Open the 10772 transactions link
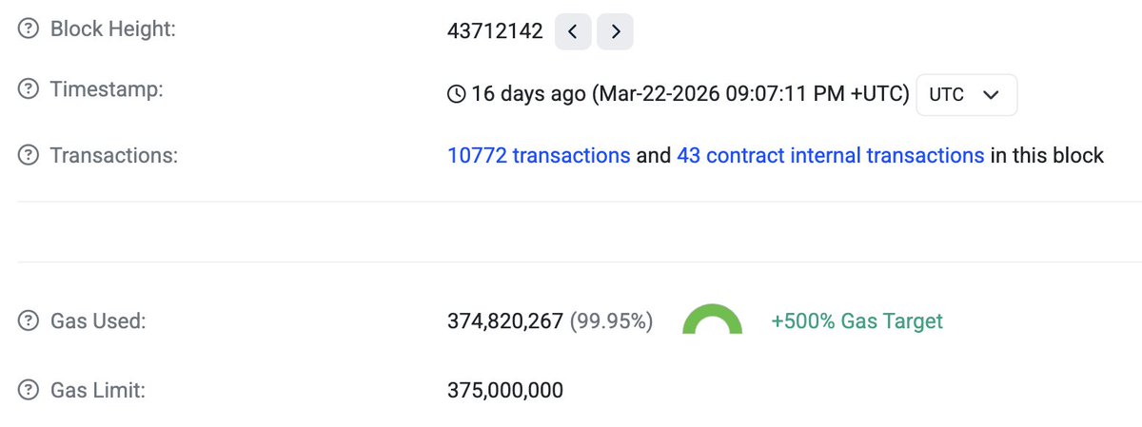 (539, 155)
